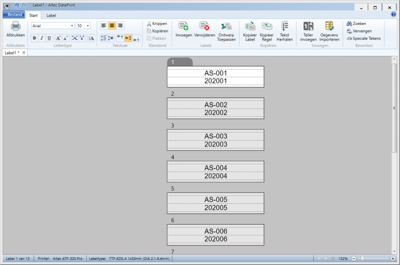Image resolution: width=400 pixels, height=265 pixels.
Task: Open the Afdrukken print tool
Action: pos(15,29)
